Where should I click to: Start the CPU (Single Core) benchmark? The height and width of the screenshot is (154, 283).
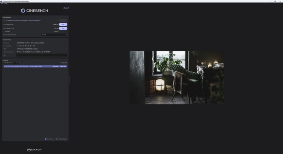click(x=63, y=28)
